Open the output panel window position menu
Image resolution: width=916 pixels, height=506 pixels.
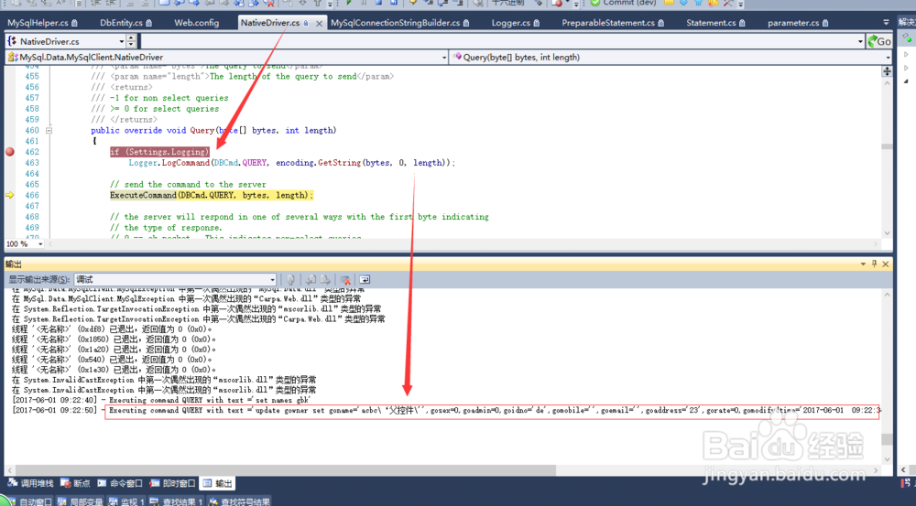[x=863, y=264]
